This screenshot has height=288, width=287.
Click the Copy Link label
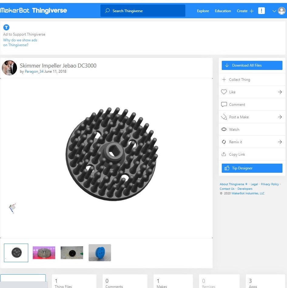point(237,154)
